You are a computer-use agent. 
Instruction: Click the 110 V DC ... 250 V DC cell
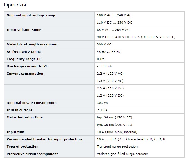pos(139,22)
